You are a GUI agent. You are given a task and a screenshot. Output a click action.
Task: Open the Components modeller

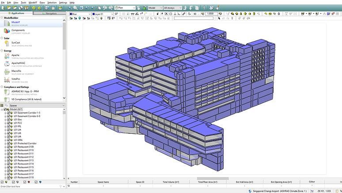[x=18, y=31]
